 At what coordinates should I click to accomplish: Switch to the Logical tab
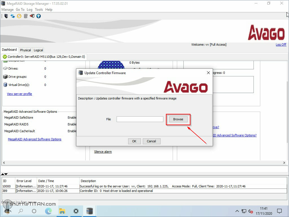click(x=38, y=50)
